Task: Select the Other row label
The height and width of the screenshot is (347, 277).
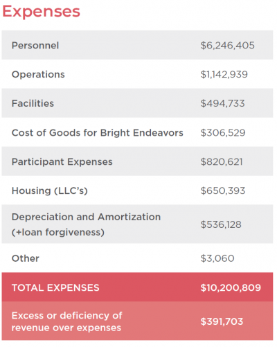Action: (x=26, y=258)
